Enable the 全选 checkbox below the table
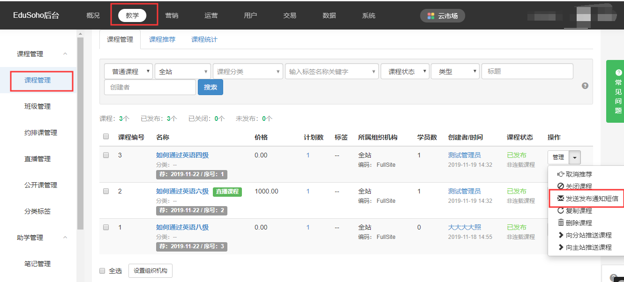The width and height of the screenshot is (624, 282). point(102,271)
